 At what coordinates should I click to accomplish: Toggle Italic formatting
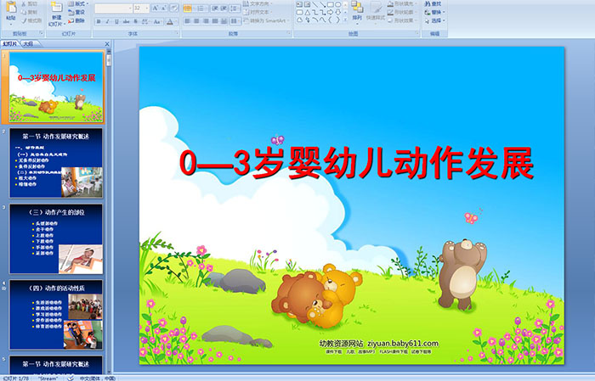pyautogui.click(x=107, y=21)
